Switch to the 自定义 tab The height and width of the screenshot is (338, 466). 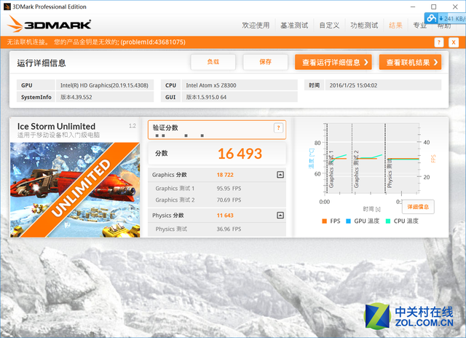click(328, 25)
